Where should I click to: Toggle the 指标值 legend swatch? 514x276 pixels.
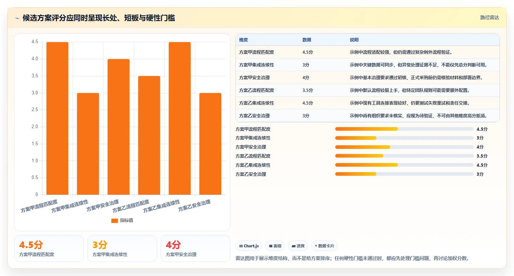115,220
